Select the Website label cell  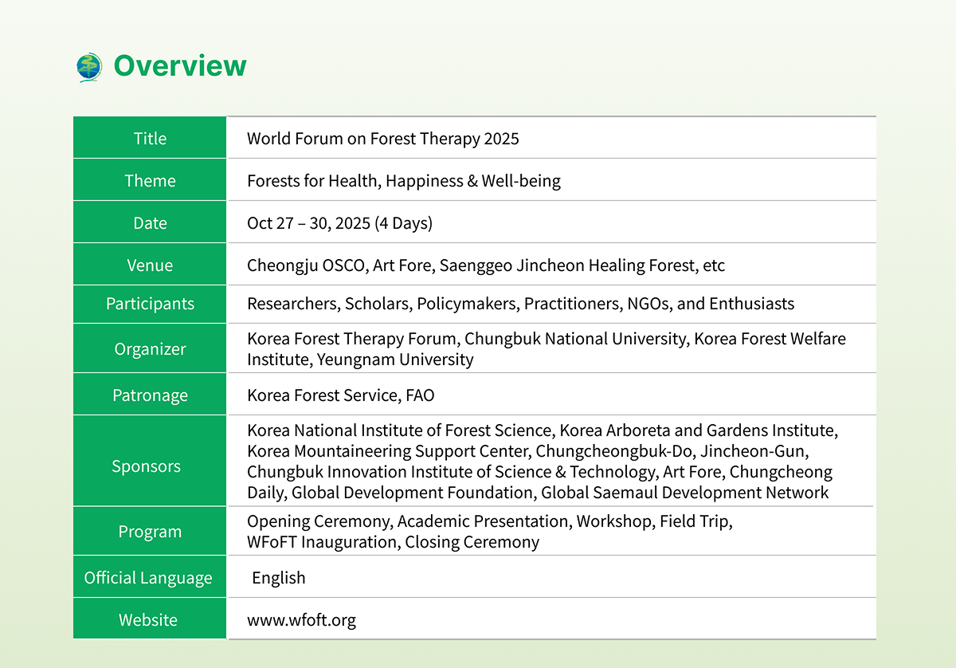pos(150,619)
